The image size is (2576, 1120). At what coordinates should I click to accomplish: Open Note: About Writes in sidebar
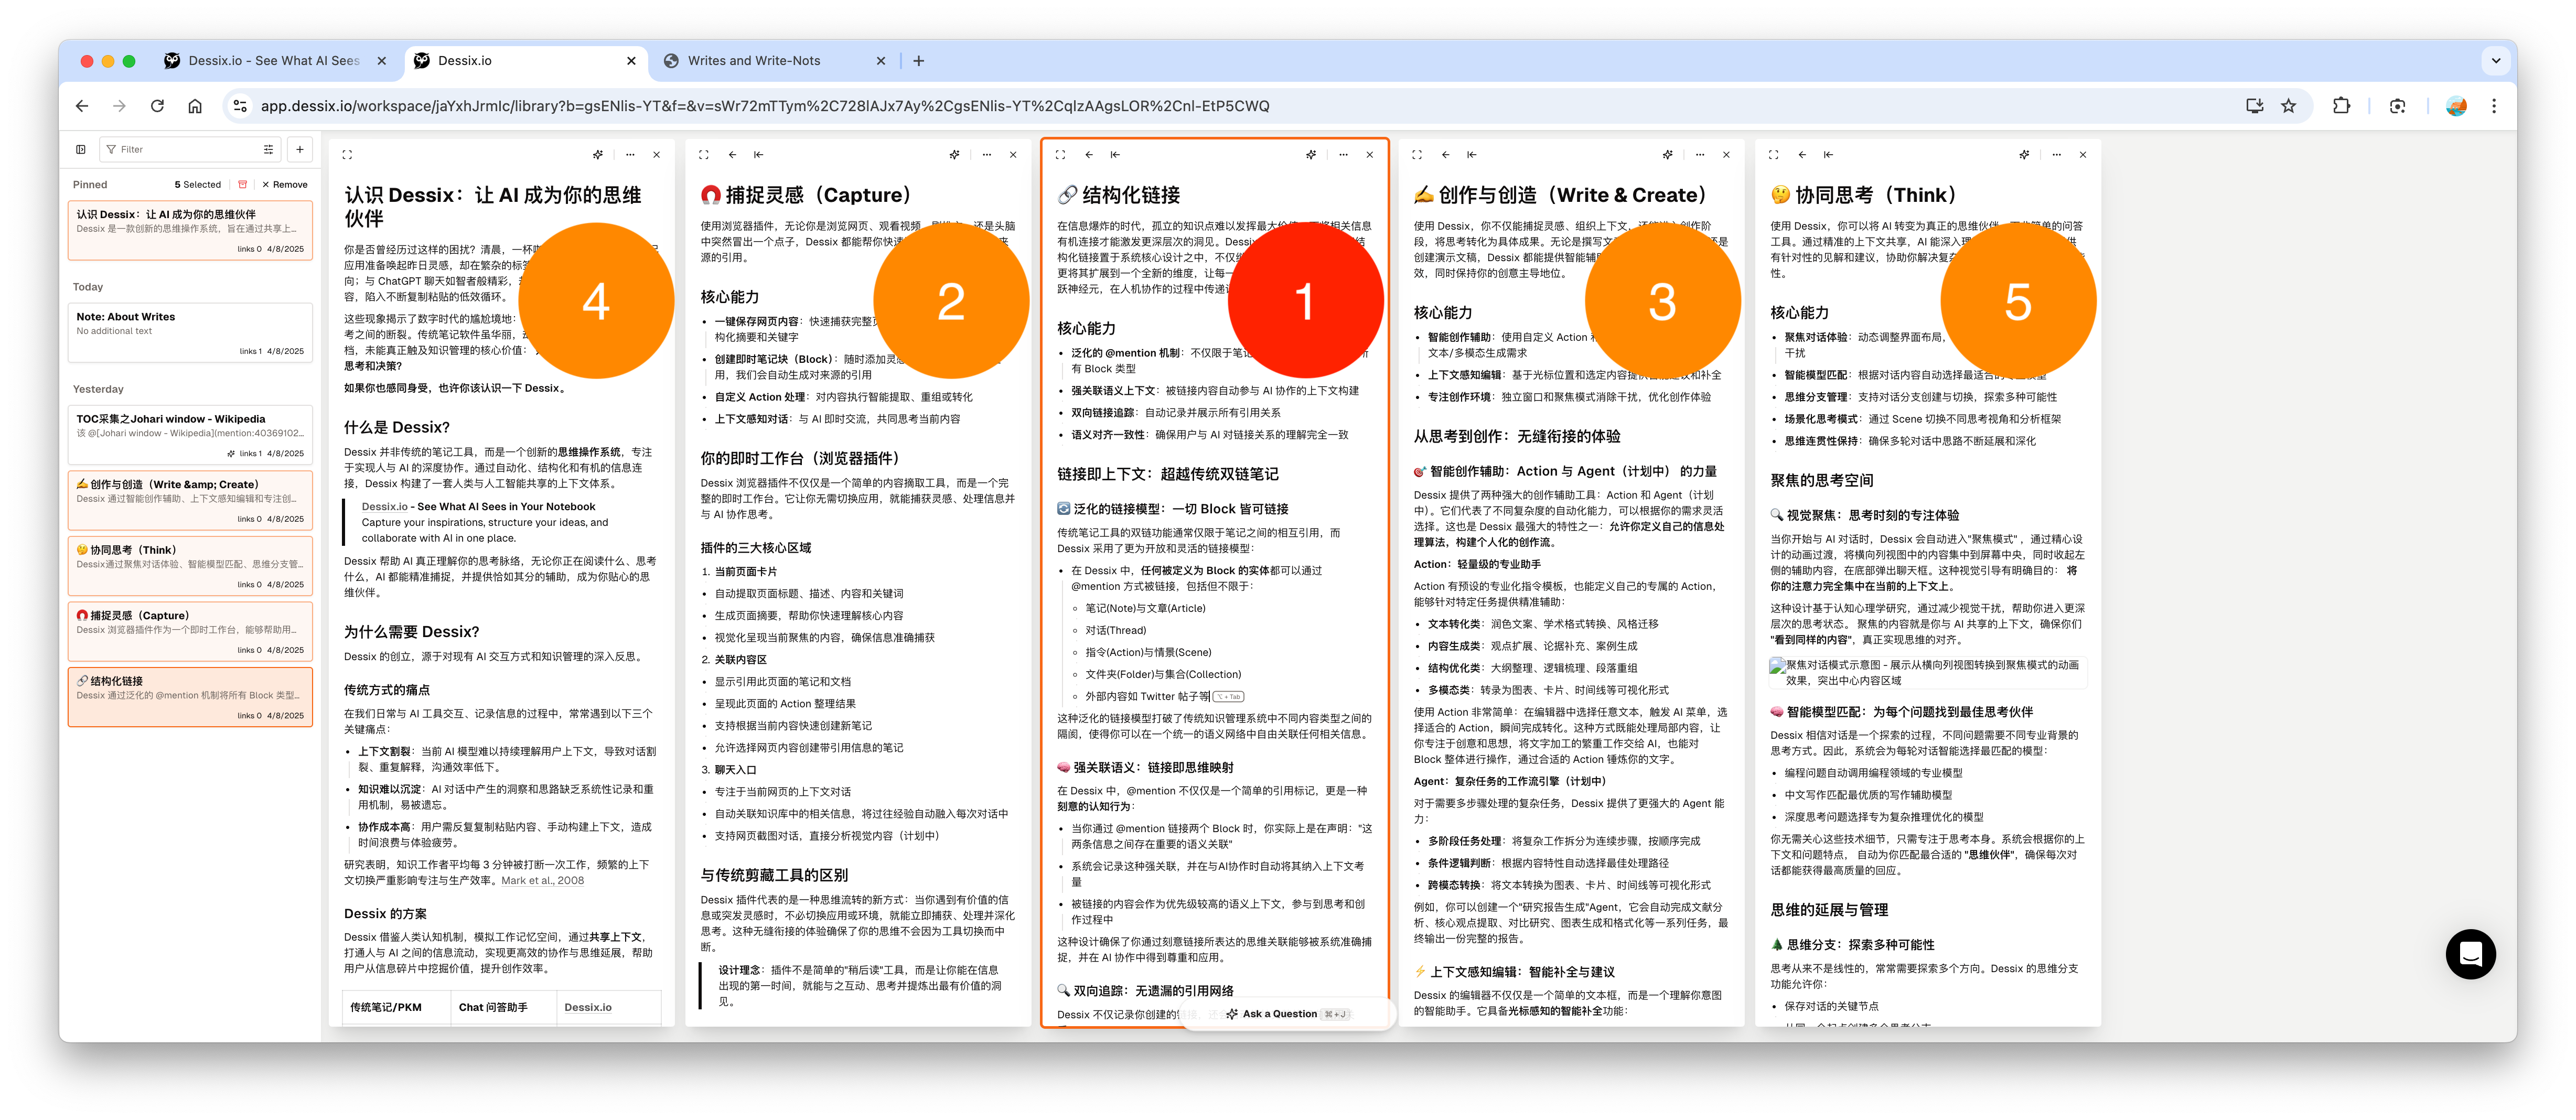click(190, 333)
